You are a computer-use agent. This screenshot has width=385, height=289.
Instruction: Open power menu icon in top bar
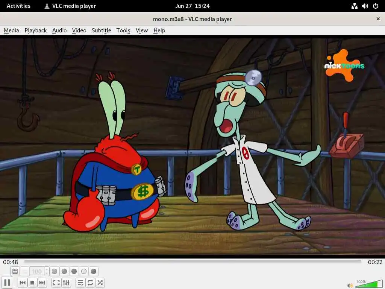pos(376,6)
